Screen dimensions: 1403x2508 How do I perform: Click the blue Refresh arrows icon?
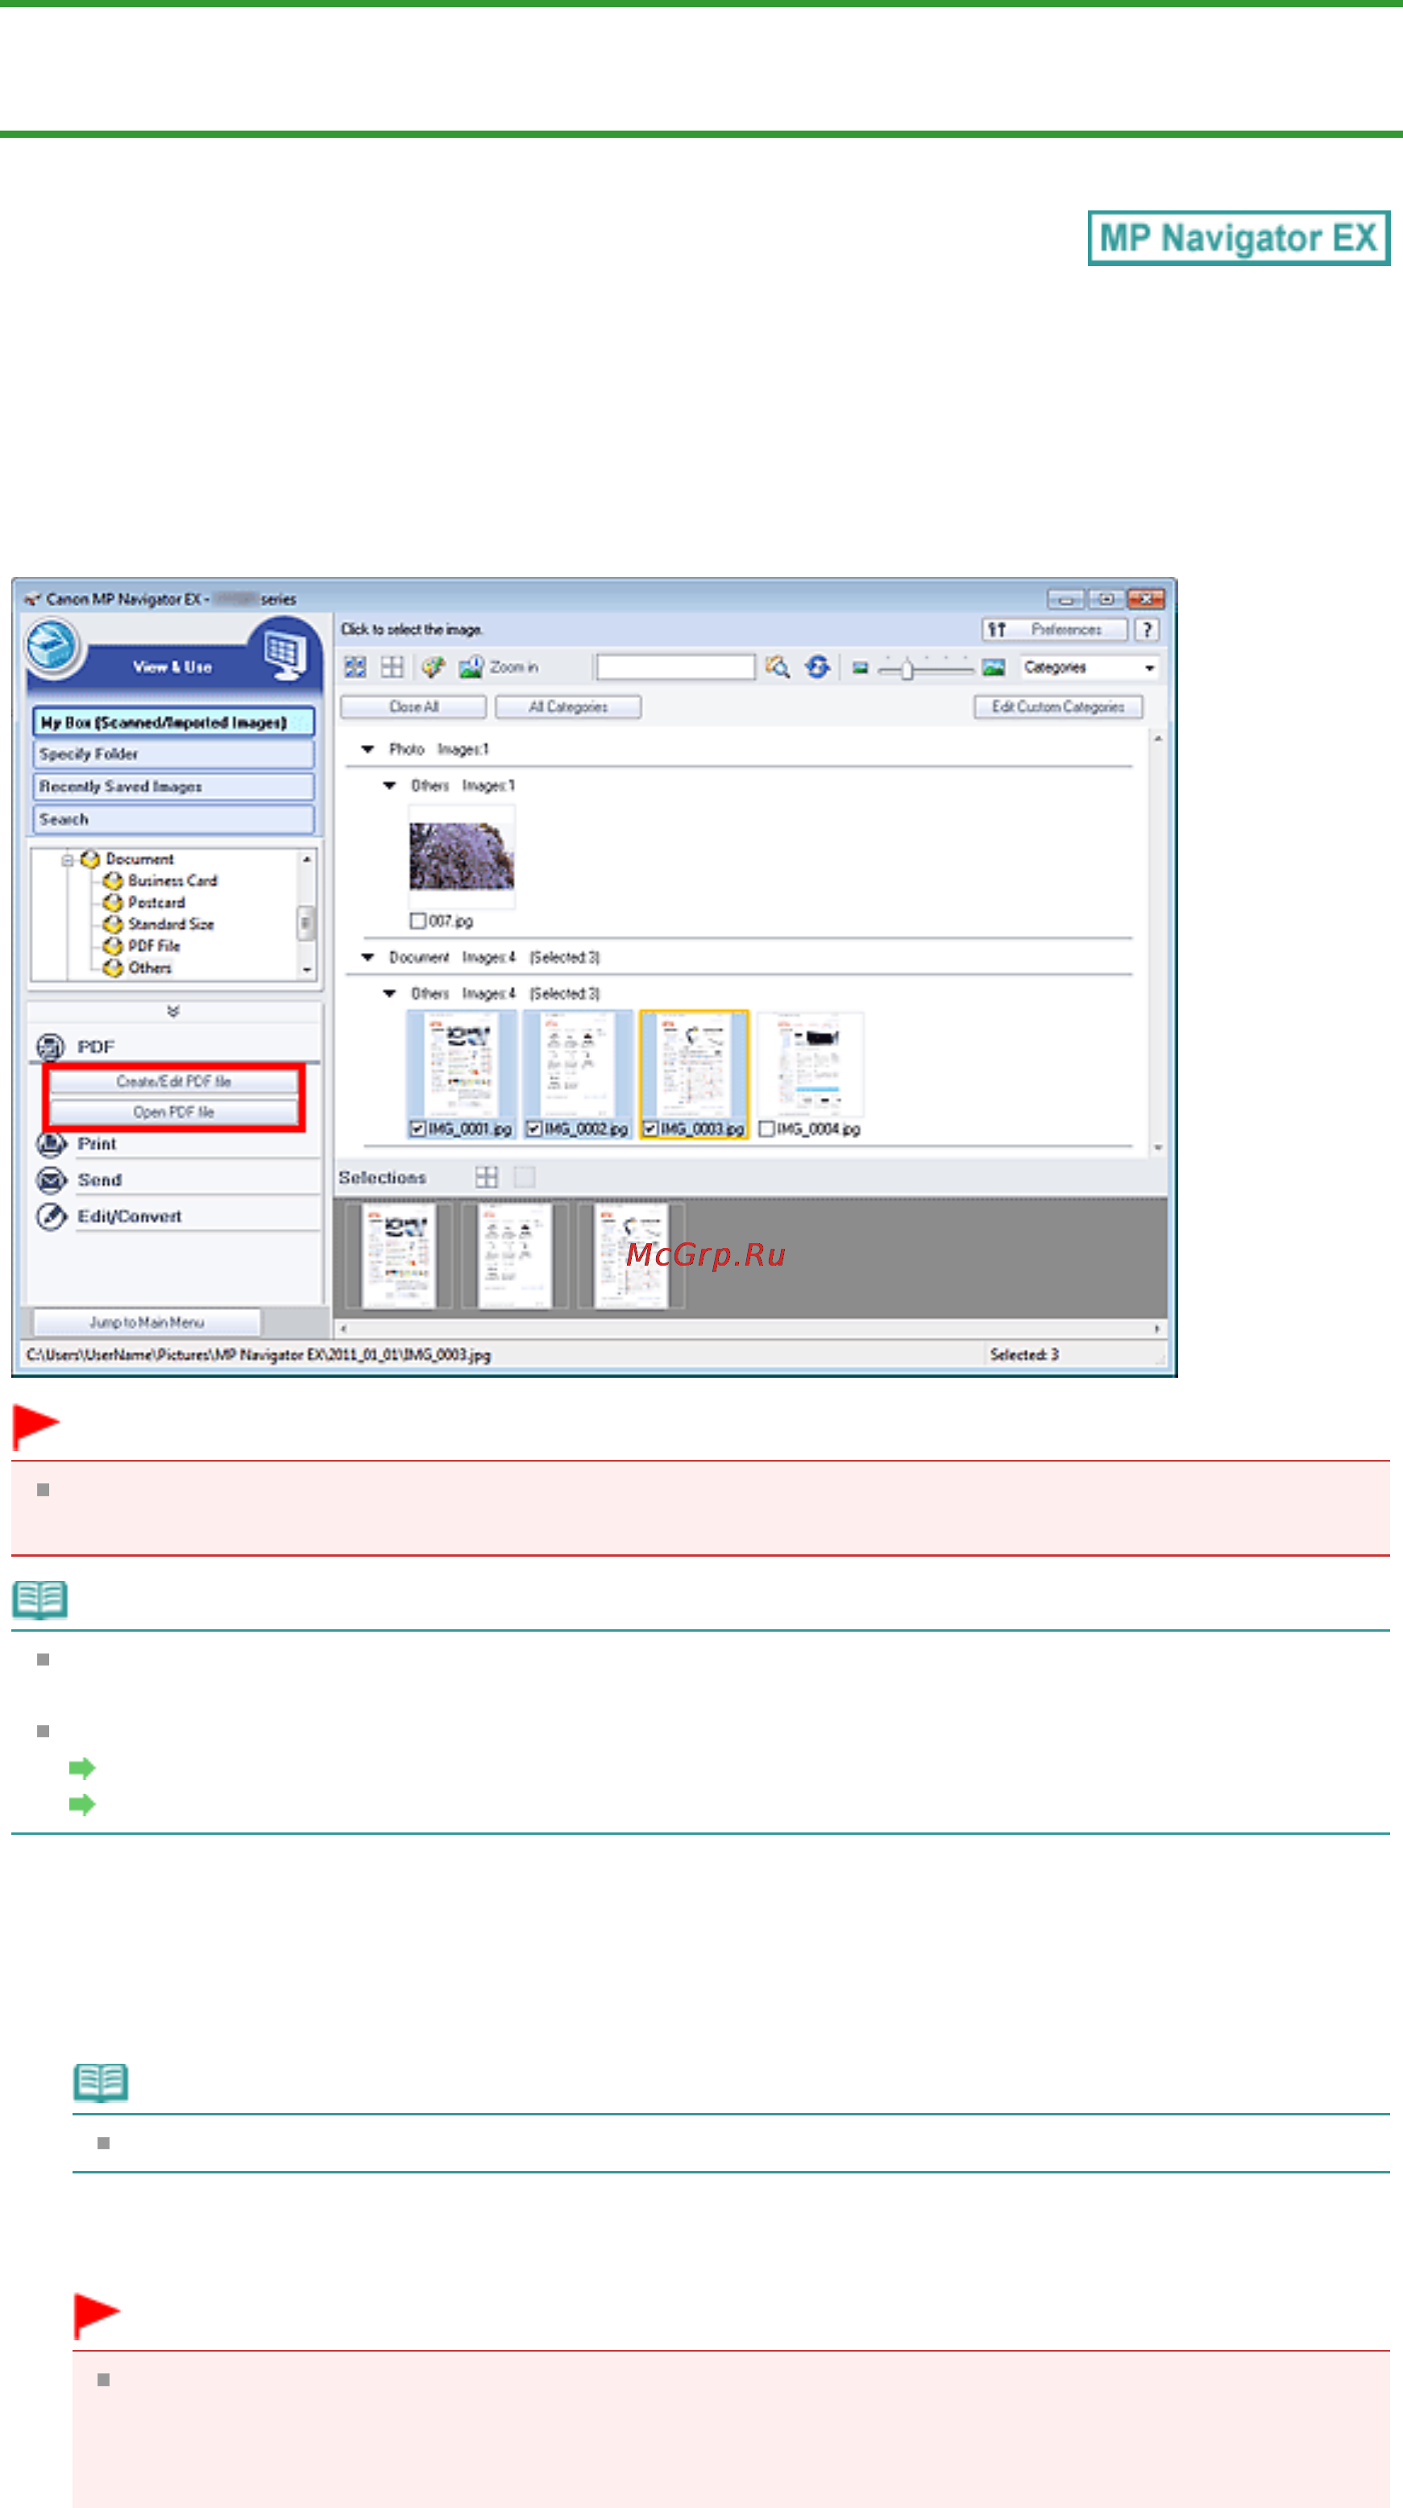[x=817, y=667]
